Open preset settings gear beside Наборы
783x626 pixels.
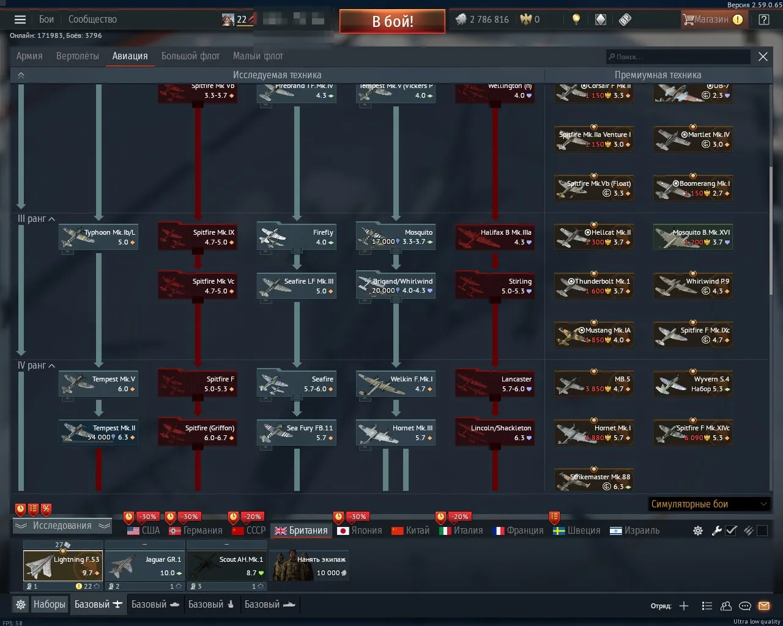coord(21,605)
